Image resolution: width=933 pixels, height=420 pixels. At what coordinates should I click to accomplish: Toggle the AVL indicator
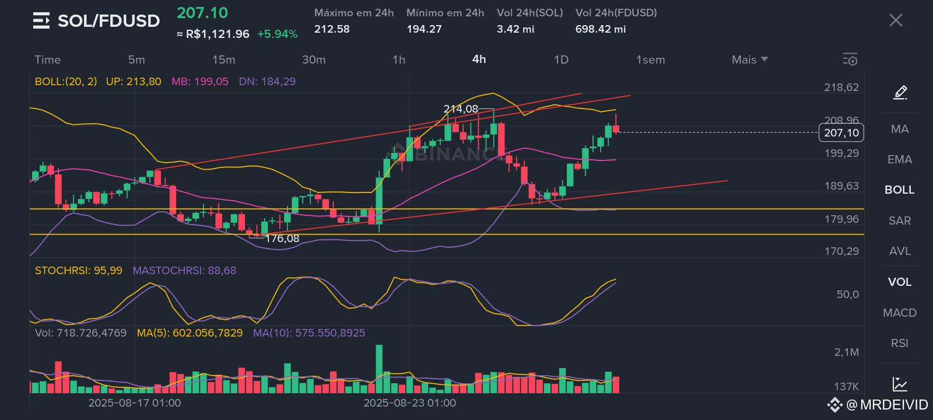click(x=900, y=251)
